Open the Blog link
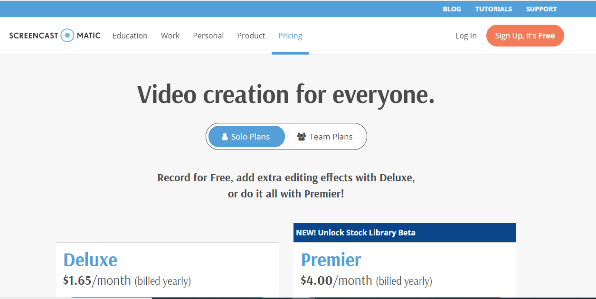The width and height of the screenshot is (596, 299). [x=452, y=9]
